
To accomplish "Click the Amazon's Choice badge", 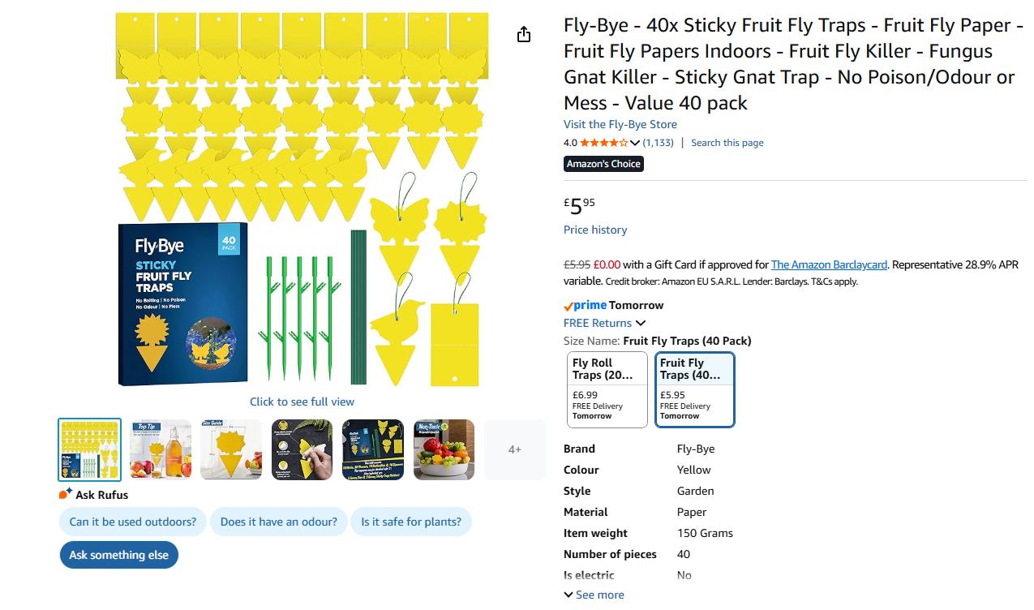I will coord(603,164).
